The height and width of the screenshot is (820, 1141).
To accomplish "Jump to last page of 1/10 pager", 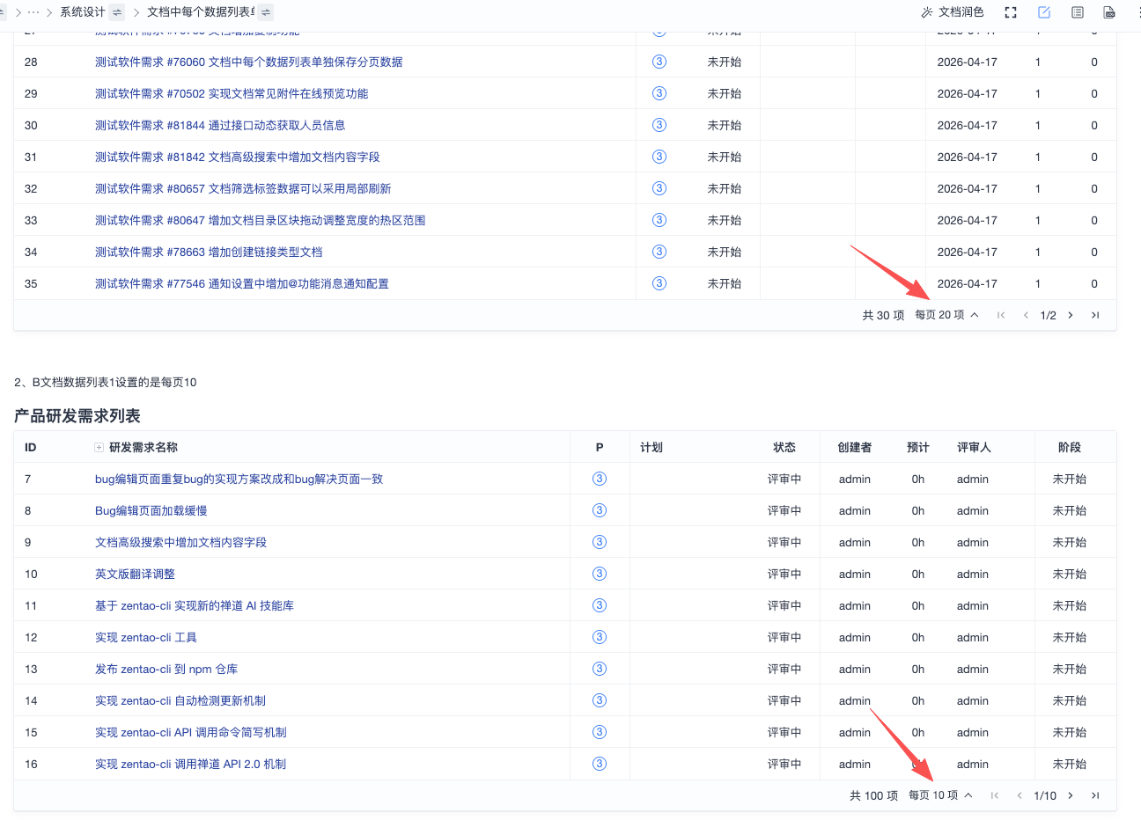I will [1095, 795].
